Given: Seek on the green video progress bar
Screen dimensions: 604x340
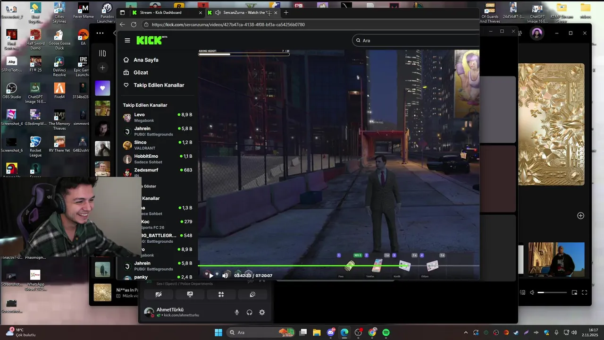Looking at the screenshot, I should point(338,265).
